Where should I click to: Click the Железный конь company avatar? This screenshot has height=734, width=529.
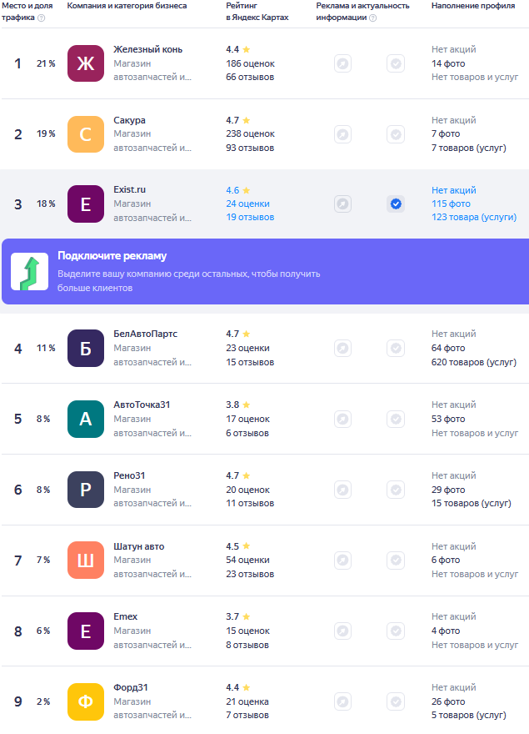point(85,63)
